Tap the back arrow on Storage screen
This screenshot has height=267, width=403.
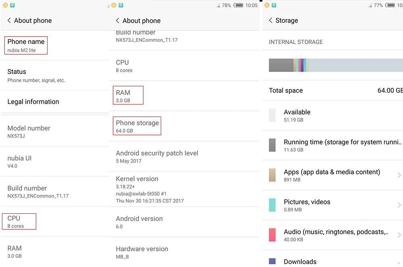tap(270, 20)
